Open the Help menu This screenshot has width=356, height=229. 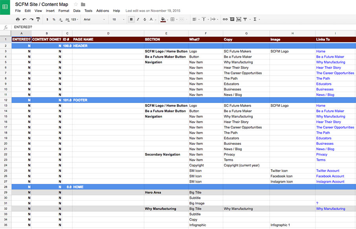tap(116, 11)
